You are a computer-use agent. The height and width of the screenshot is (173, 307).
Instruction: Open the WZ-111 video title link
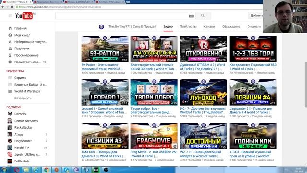click(201, 154)
